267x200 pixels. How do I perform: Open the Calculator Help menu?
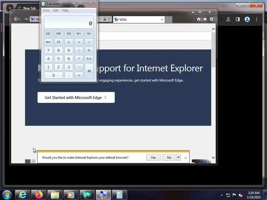click(65, 10)
